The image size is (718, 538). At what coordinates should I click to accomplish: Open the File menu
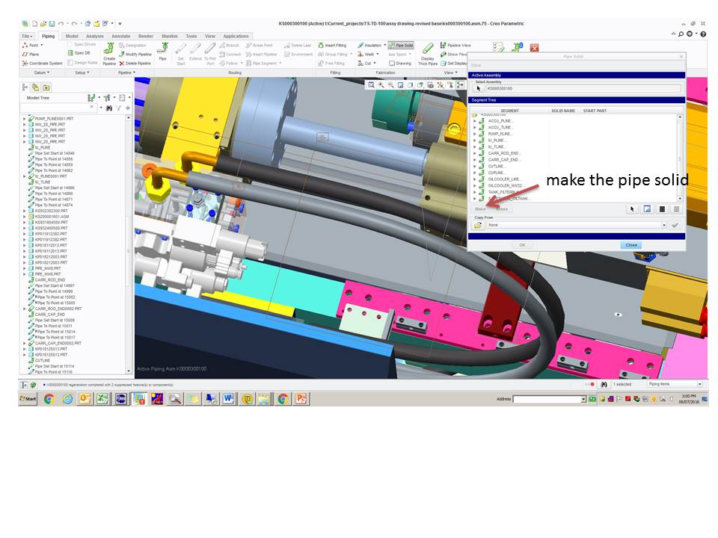pyautogui.click(x=27, y=36)
